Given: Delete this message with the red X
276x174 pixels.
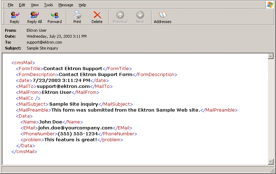Looking at the screenshot, I should (97, 17).
